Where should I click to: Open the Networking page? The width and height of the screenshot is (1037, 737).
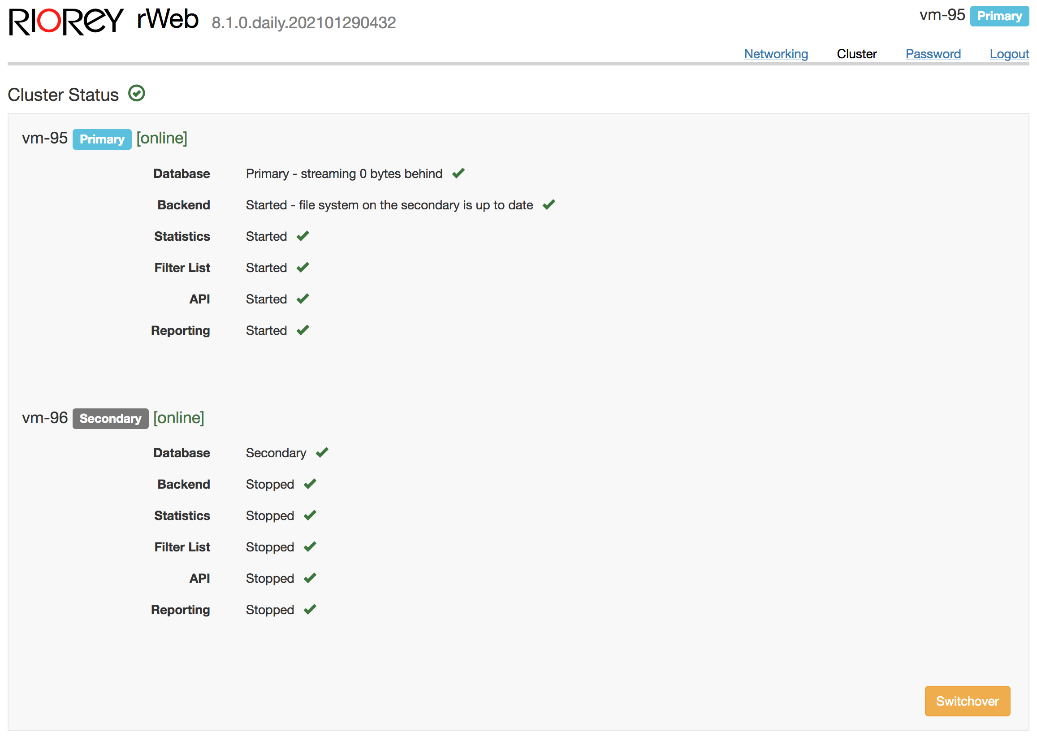776,54
